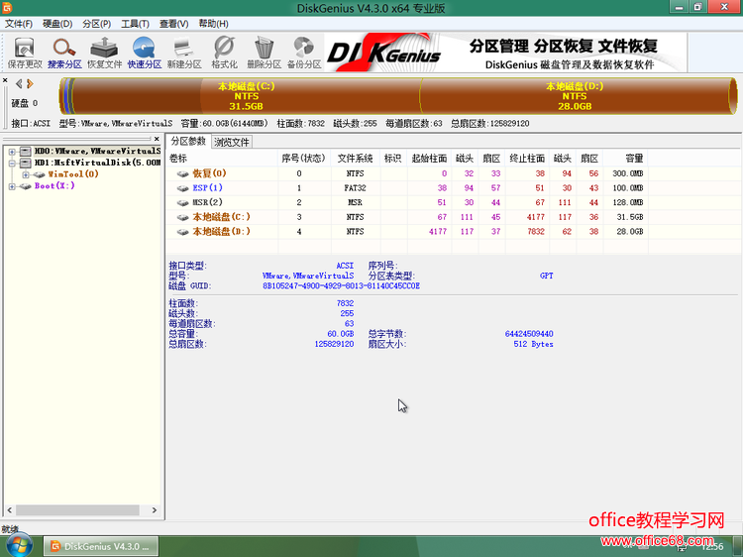The height and width of the screenshot is (557, 743).
Task: Open the 硬盘(D) menu
Action: point(57,24)
